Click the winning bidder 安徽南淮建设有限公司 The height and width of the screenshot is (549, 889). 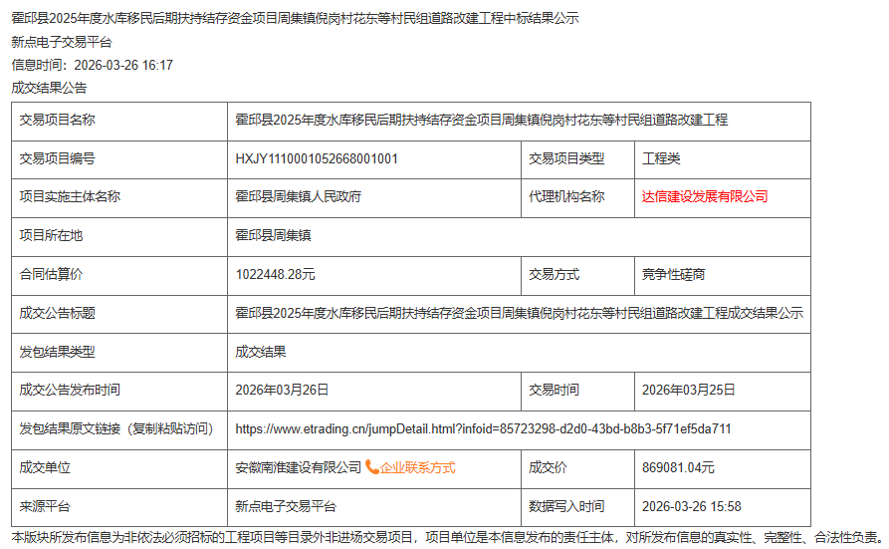pos(298,467)
